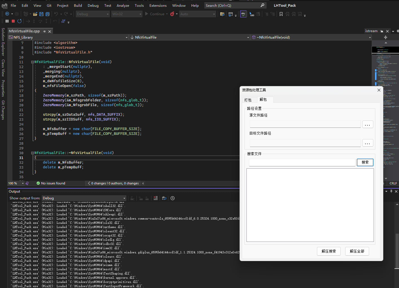Open the tab settings gear icon
The width and height of the screenshot is (399, 288).
tap(398, 31)
